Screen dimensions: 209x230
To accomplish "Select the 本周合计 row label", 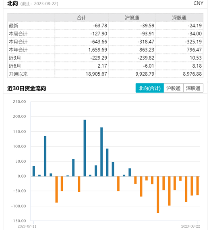I will tap(18, 34).
